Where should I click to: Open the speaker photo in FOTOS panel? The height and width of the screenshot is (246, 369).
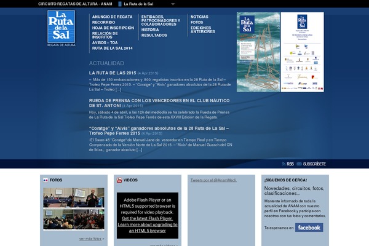coord(89,198)
